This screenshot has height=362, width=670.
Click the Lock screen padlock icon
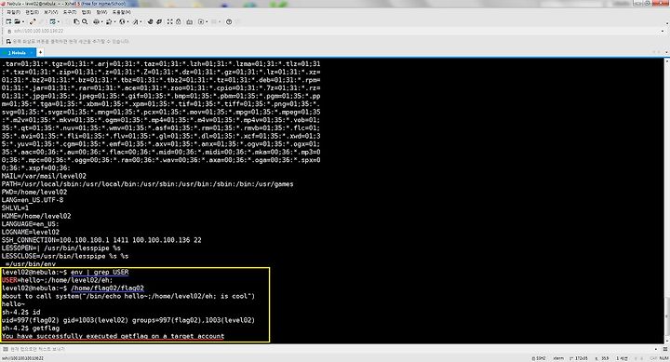[178, 21]
